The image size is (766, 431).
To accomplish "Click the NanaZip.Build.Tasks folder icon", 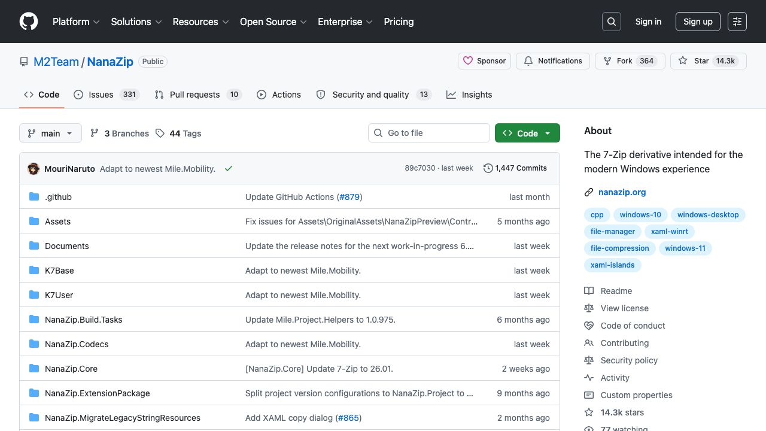I will click(34, 320).
